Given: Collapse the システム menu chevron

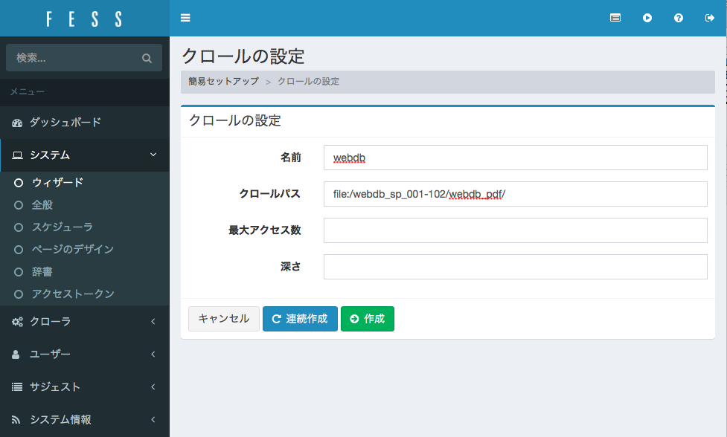Looking at the screenshot, I should (153, 155).
